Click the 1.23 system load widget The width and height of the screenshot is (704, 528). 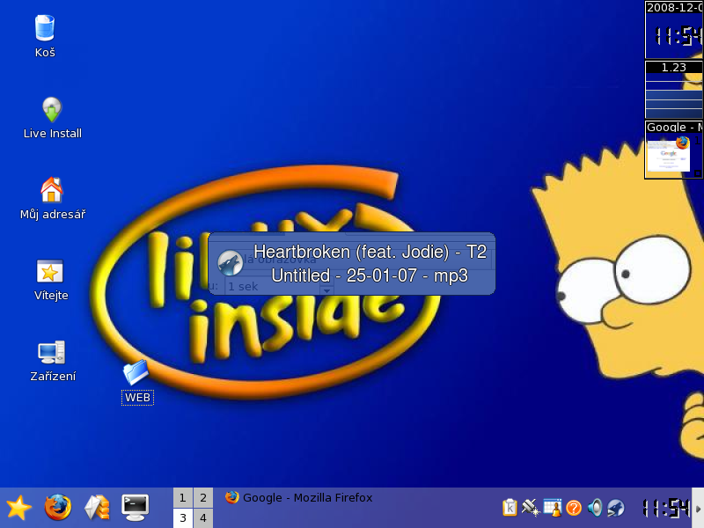(674, 90)
